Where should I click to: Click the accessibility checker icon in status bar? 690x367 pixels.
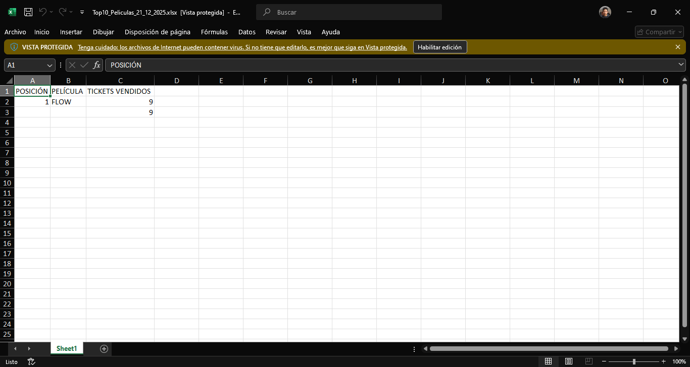31,361
